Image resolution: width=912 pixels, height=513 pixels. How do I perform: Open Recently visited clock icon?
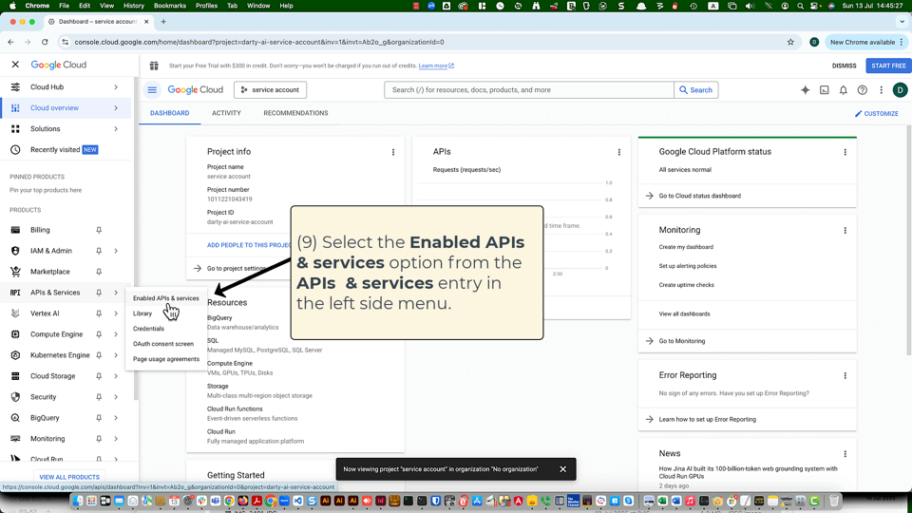pos(16,150)
